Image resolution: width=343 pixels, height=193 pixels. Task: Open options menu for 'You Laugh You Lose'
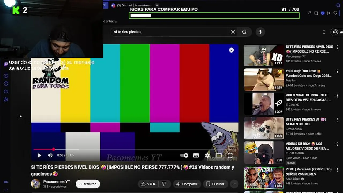(337, 72)
